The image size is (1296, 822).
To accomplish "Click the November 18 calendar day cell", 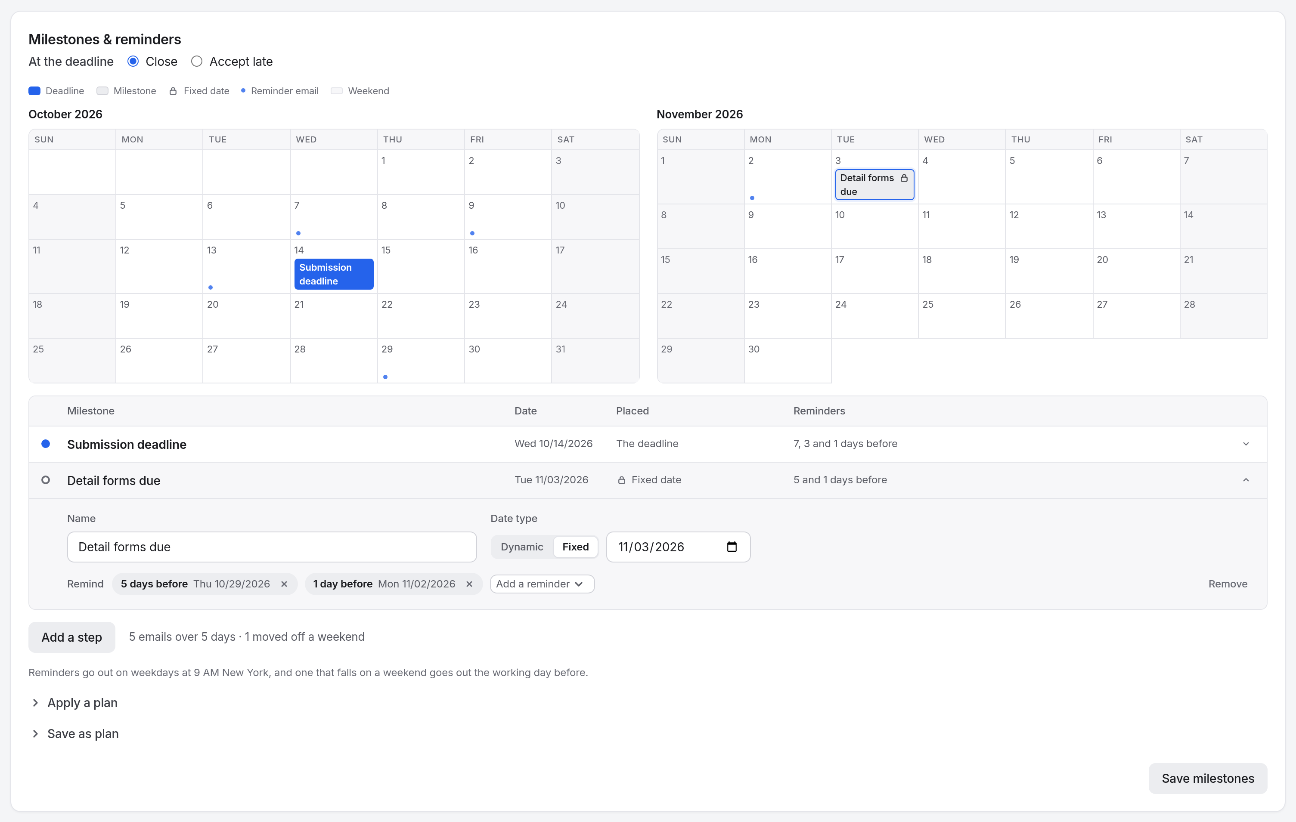I will tap(961, 271).
